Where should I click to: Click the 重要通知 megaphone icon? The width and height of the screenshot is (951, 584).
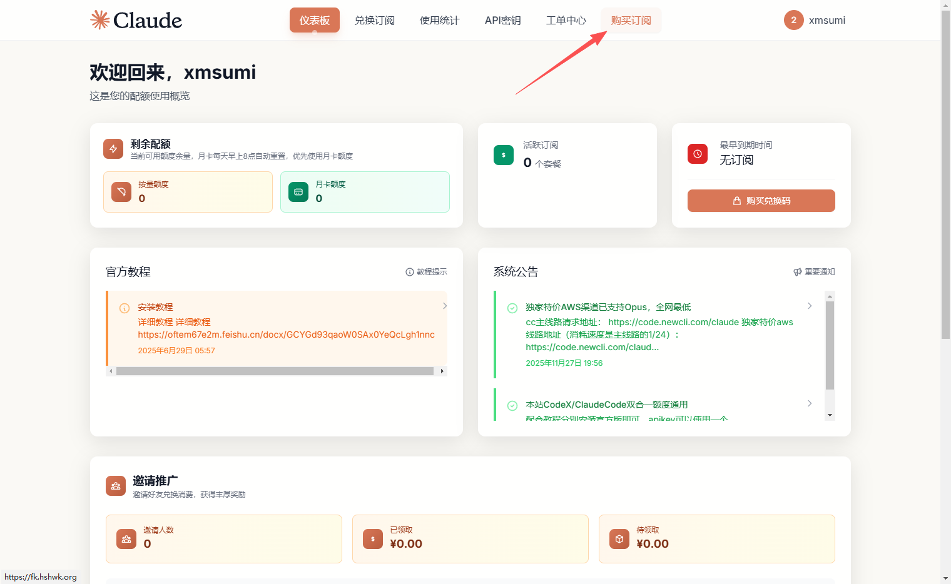coord(798,272)
